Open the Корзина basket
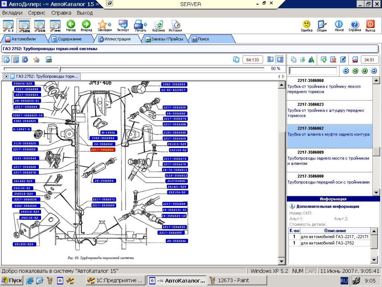The width and height of the screenshot is (382, 287). [158, 26]
